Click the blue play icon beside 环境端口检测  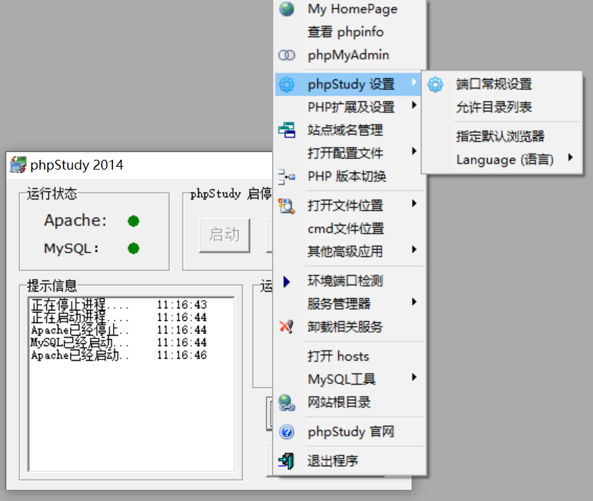(287, 281)
